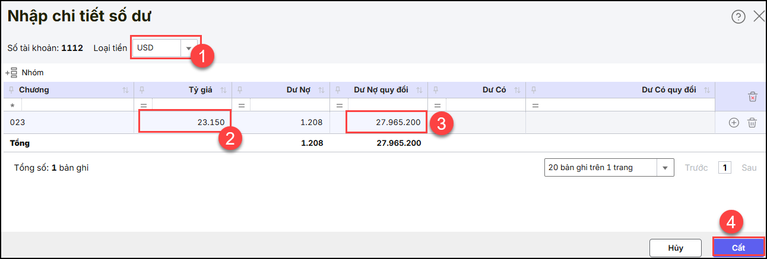
Task: Sort by the Tỷ giá column arrows
Action: pos(223,90)
